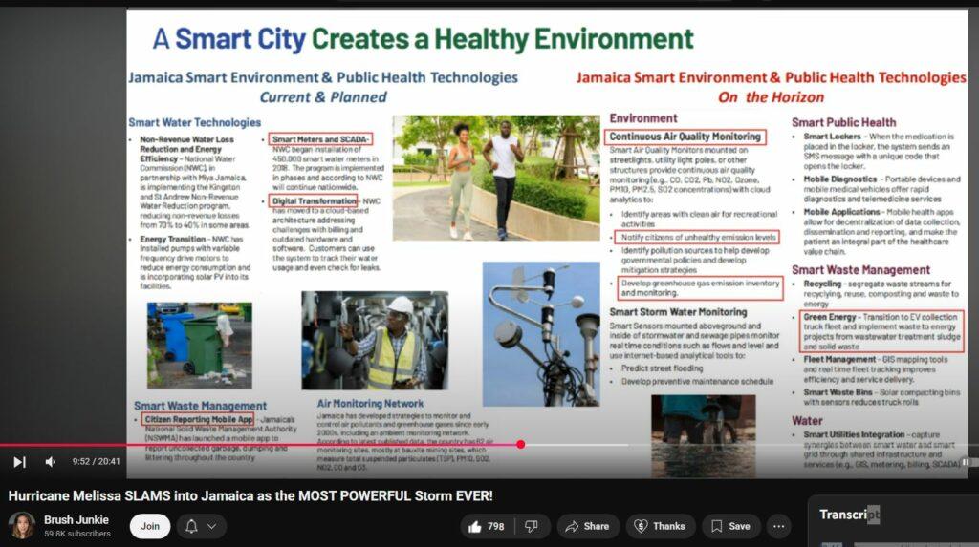Save the video using the bookmark Save button

[729, 526]
